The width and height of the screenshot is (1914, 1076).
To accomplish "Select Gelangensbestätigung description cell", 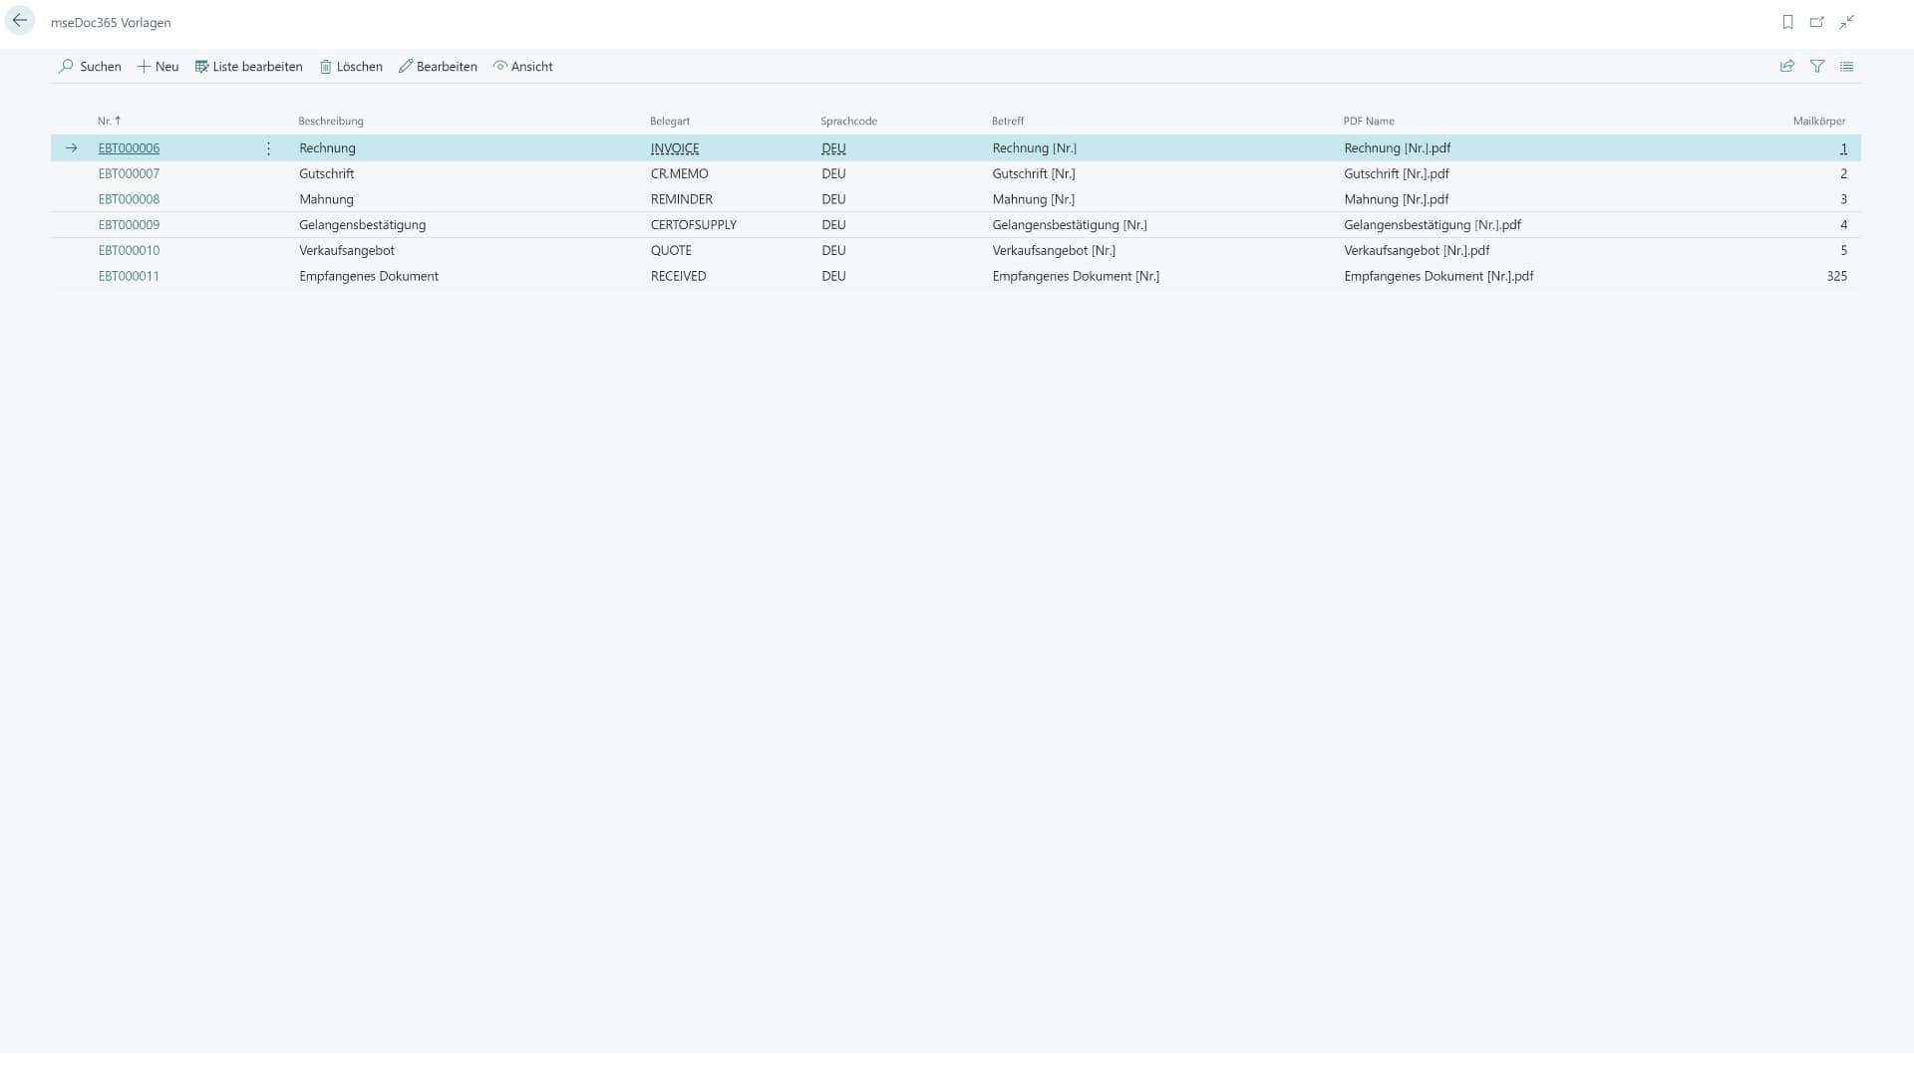I will coord(363,225).
